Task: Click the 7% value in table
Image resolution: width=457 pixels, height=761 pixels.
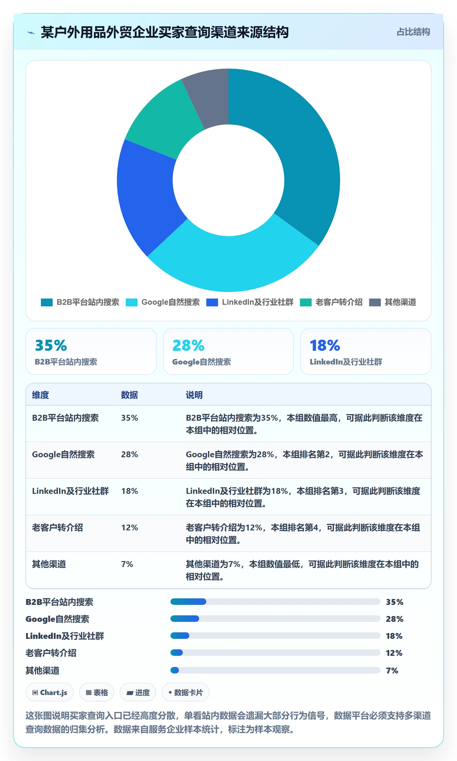Action: coord(127,564)
